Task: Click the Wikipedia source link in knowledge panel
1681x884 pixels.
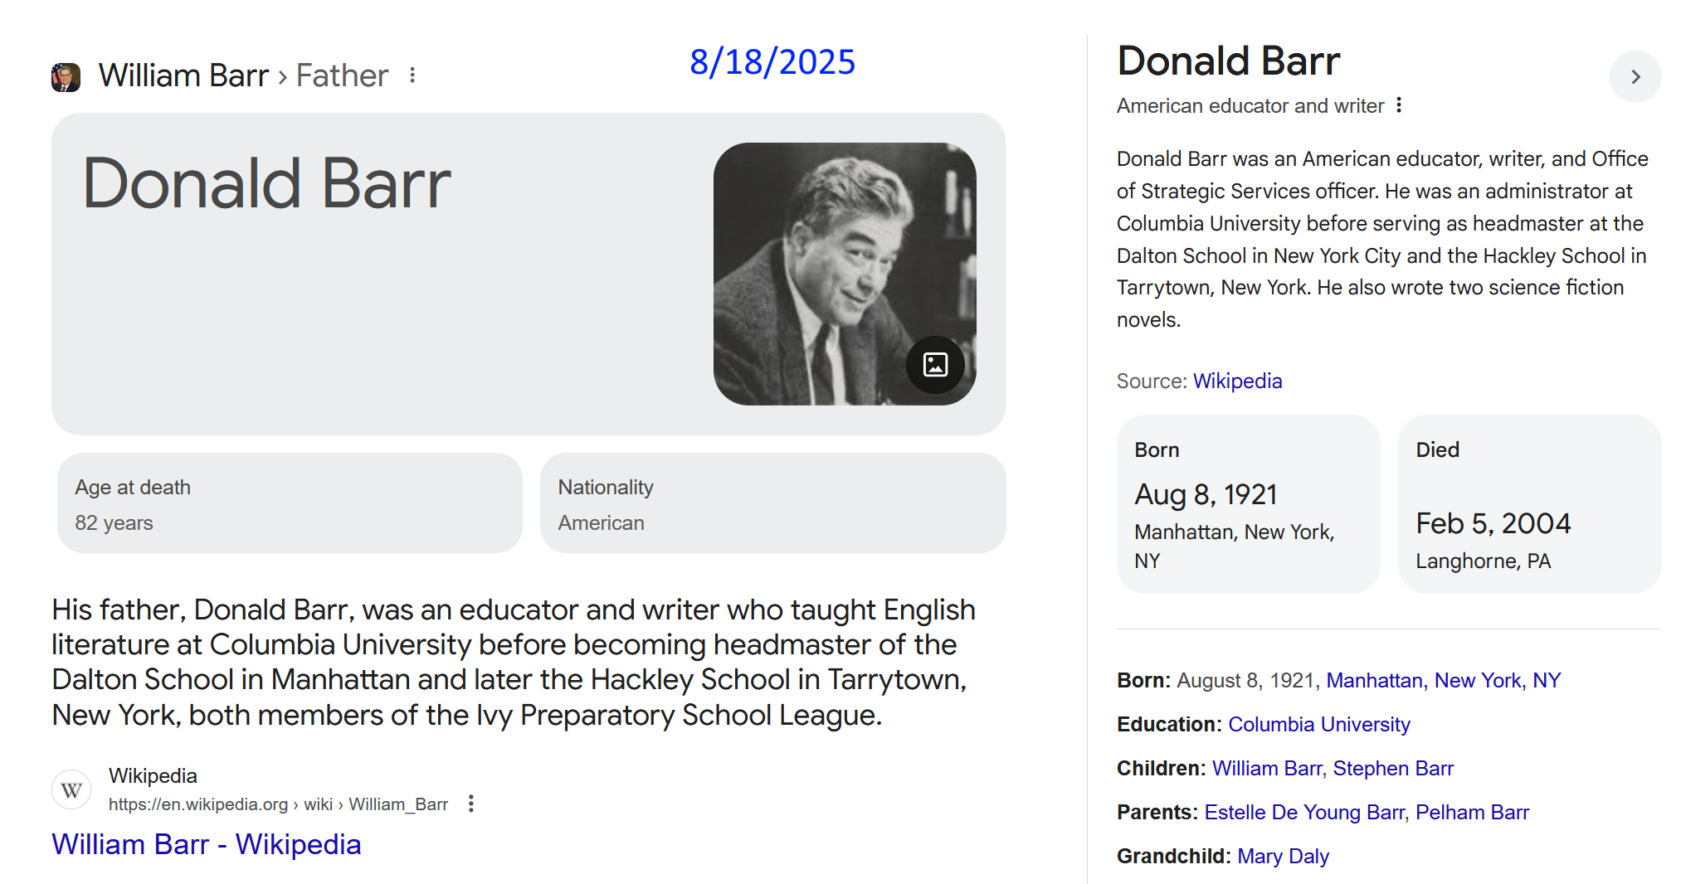Action: coord(1237,381)
